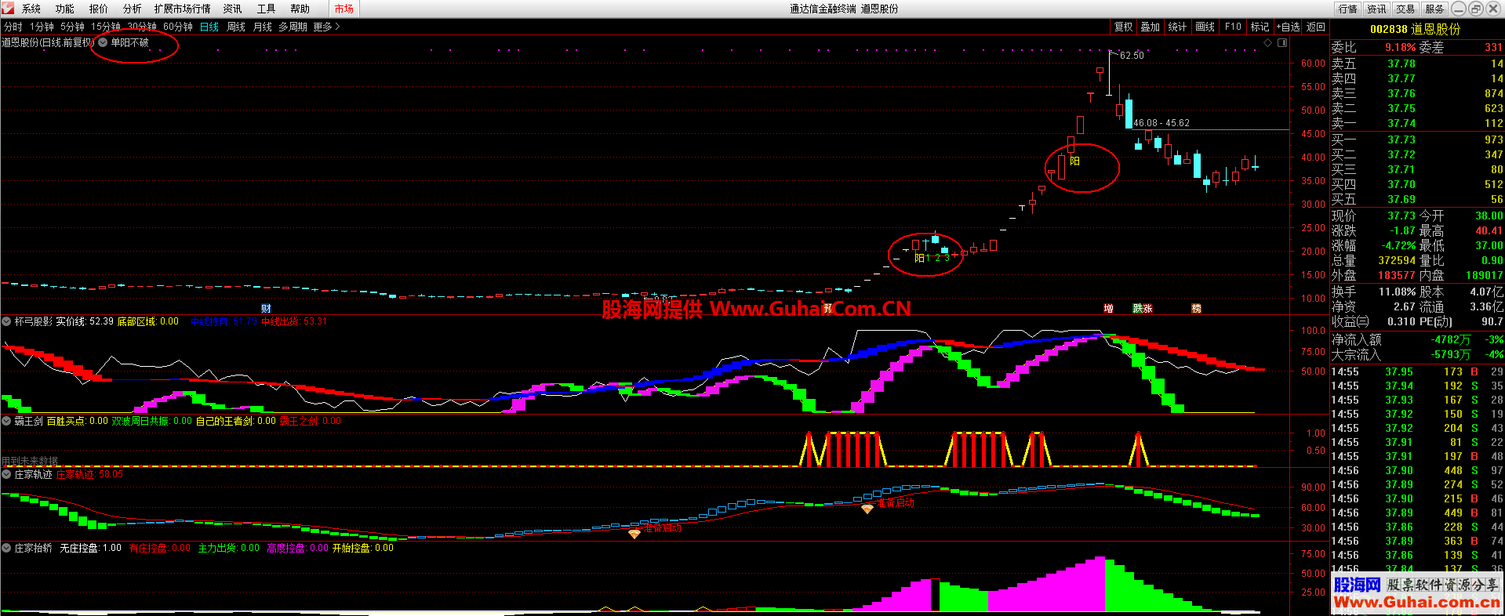Click the 委比 9.18% value
Screen dimensions: 1505x616
pos(1401,47)
